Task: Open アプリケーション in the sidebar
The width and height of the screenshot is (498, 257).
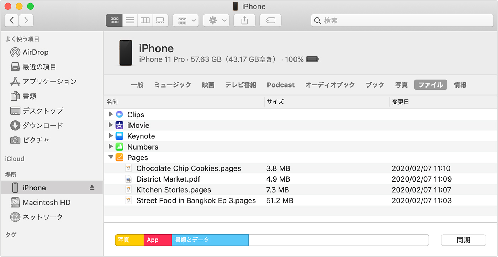Action: coord(43,82)
